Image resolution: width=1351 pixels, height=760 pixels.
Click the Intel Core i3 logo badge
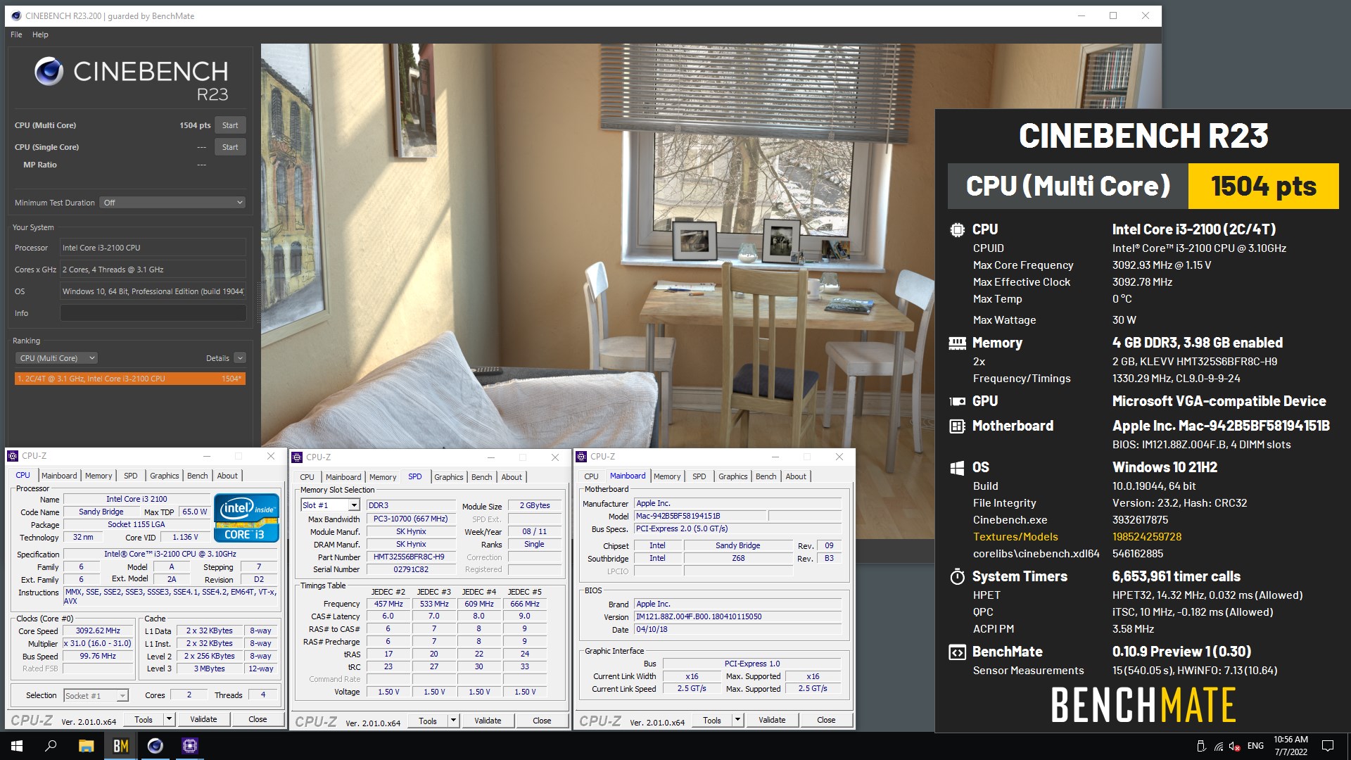pos(246,519)
